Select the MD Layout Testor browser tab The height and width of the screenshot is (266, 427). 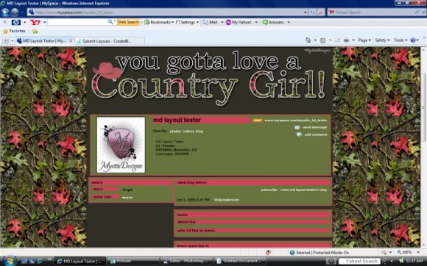click(44, 40)
